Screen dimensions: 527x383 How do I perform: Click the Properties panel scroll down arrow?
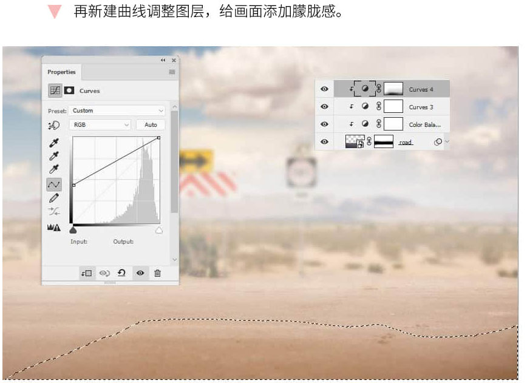174,259
